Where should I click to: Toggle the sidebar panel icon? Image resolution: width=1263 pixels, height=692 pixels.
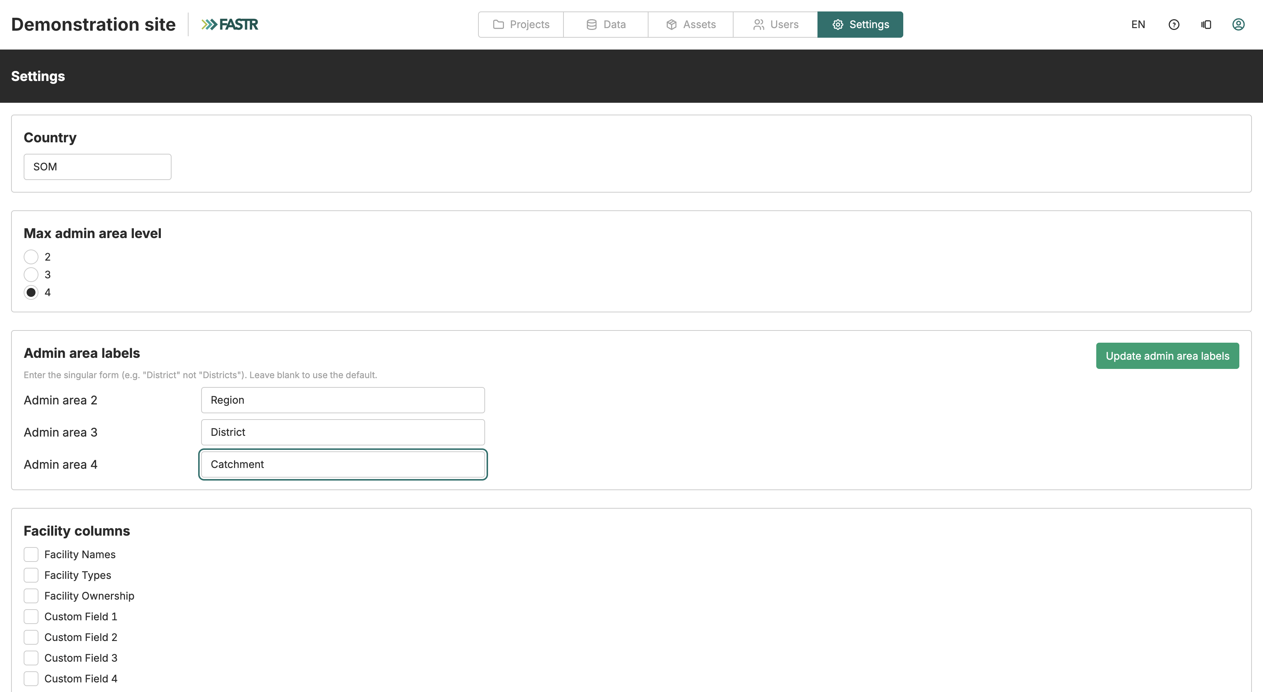click(x=1206, y=24)
